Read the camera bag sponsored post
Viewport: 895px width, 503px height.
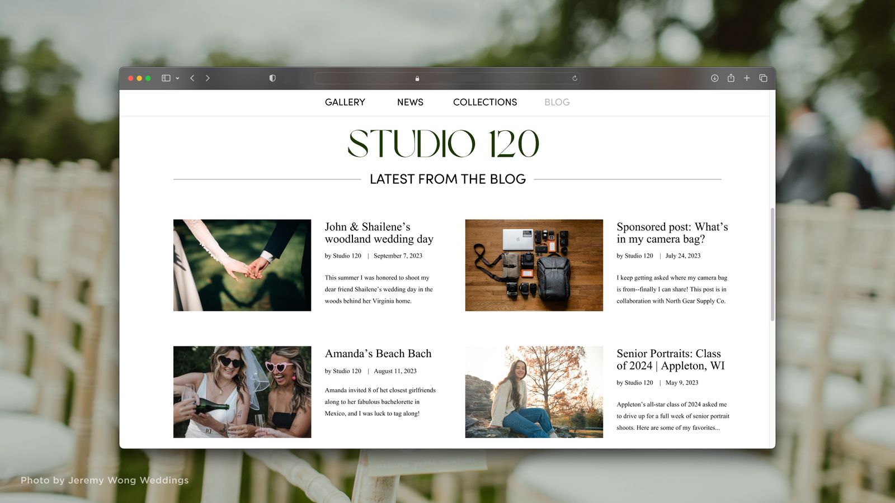tap(672, 232)
